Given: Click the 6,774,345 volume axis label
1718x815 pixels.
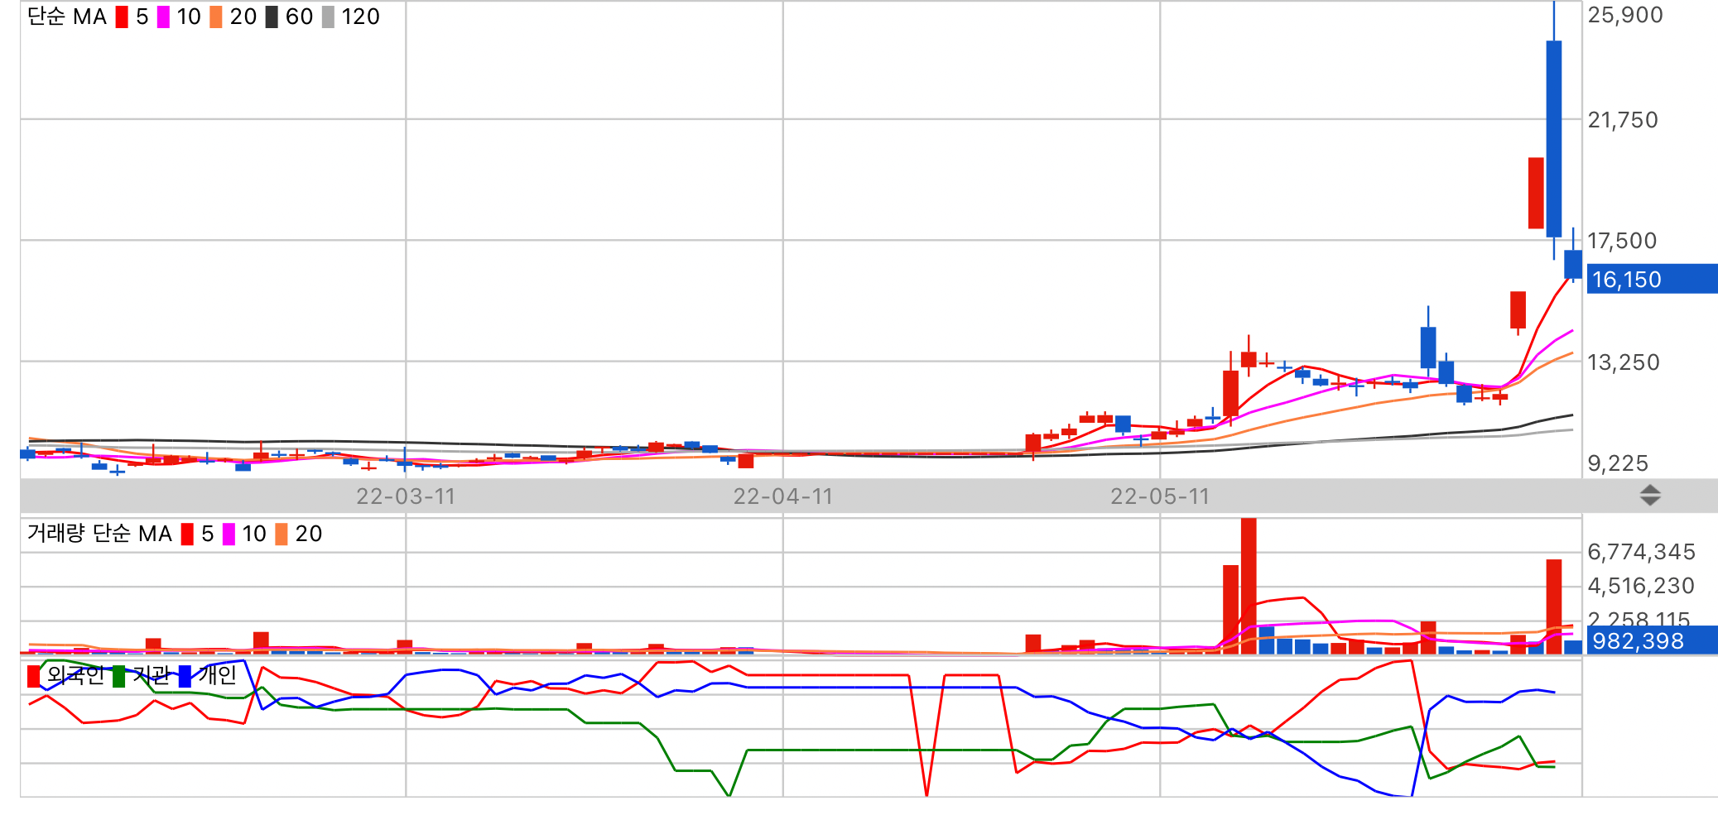Looking at the screenshot, I should point(1641,552).
